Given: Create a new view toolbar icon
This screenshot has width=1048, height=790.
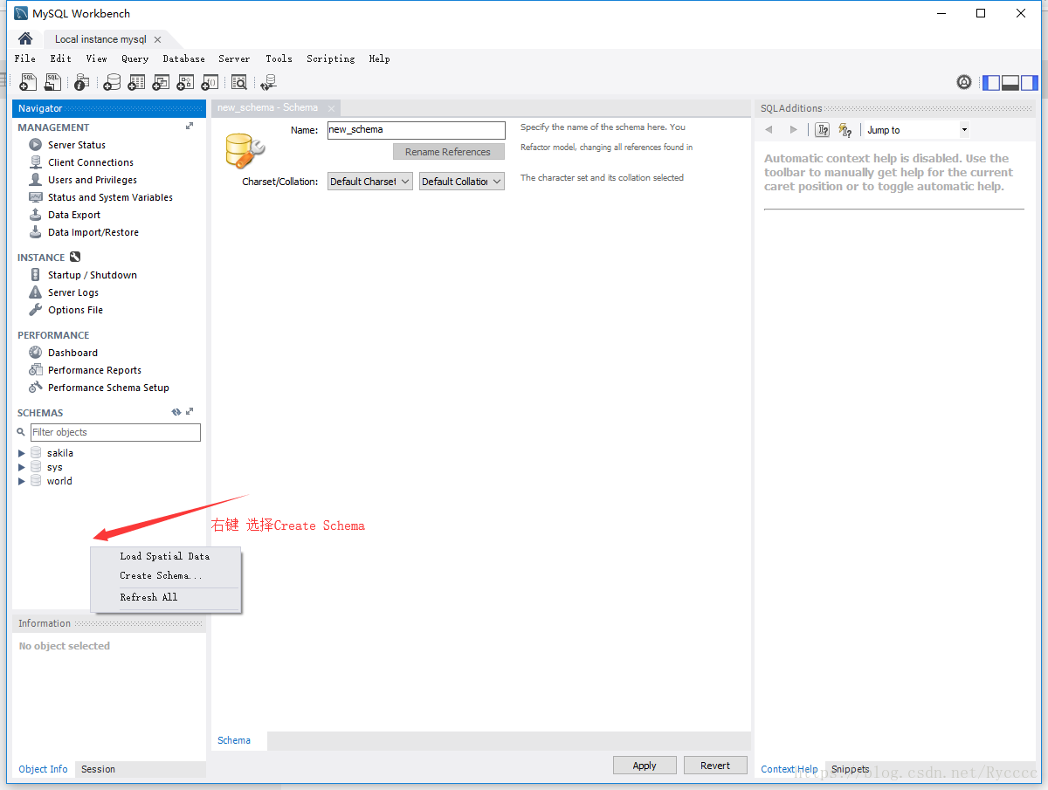Looking at the screenshot, I should tap(161, 82).
